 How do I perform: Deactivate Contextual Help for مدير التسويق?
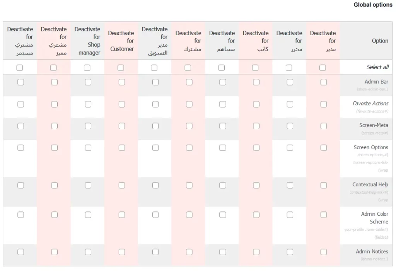point(155,185)
